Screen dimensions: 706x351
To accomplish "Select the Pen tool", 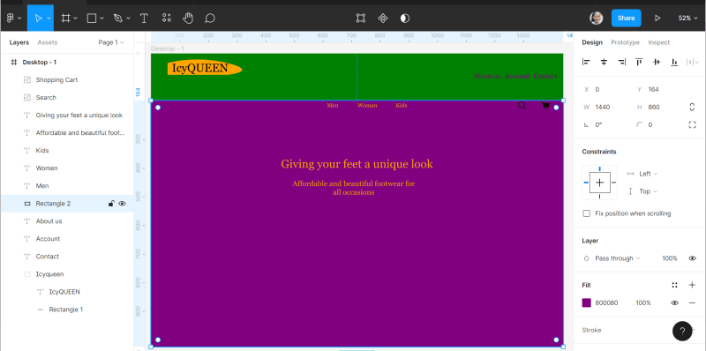I will click(118, 18).
